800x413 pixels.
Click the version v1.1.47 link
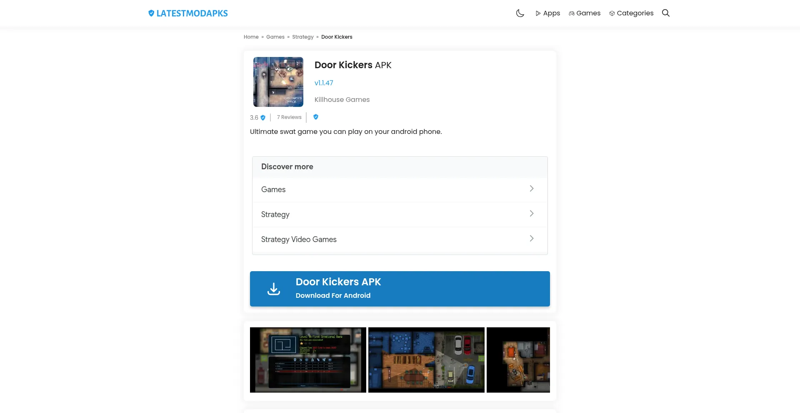coord(324,83)
